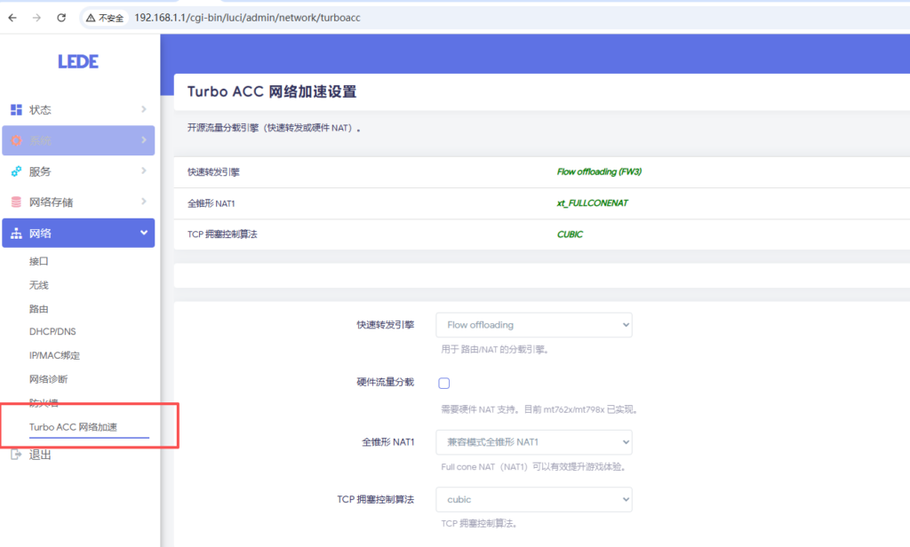The image size is (910, 547).
Task: Click the xt_FULLCONENAT status text
Action: 592,203
